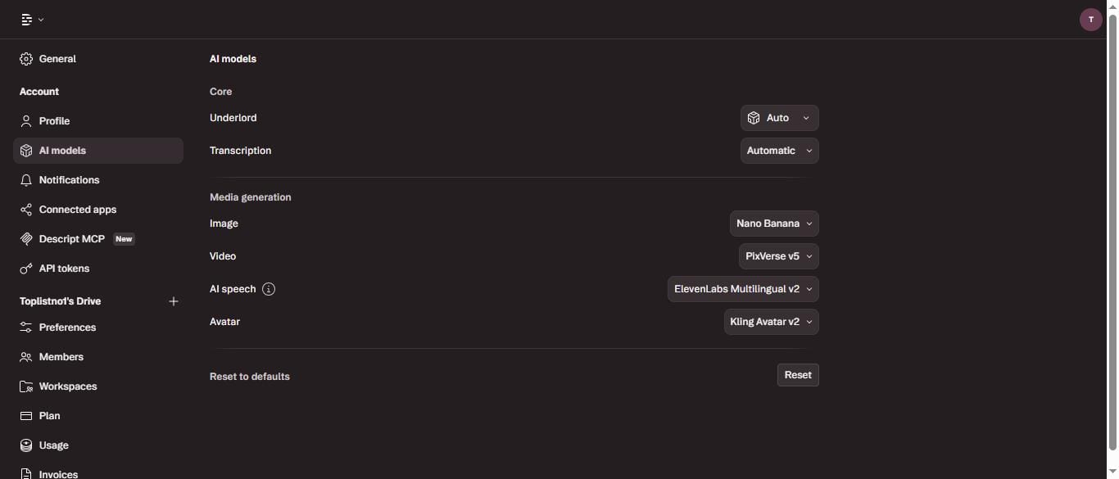
Task: Click the Notifications bell icon
Action: point(26,180)
